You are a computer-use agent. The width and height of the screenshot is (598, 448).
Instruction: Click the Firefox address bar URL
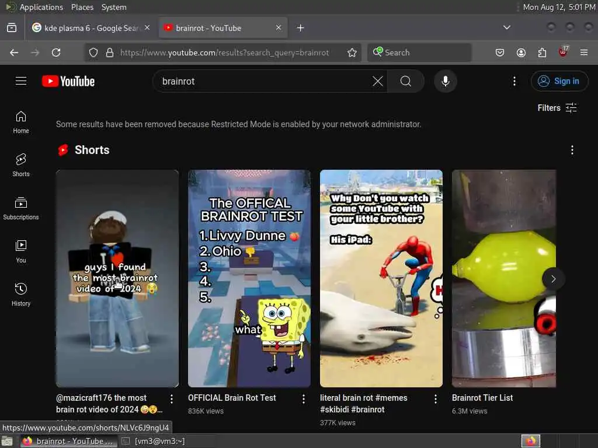click(x=225, y=52)
